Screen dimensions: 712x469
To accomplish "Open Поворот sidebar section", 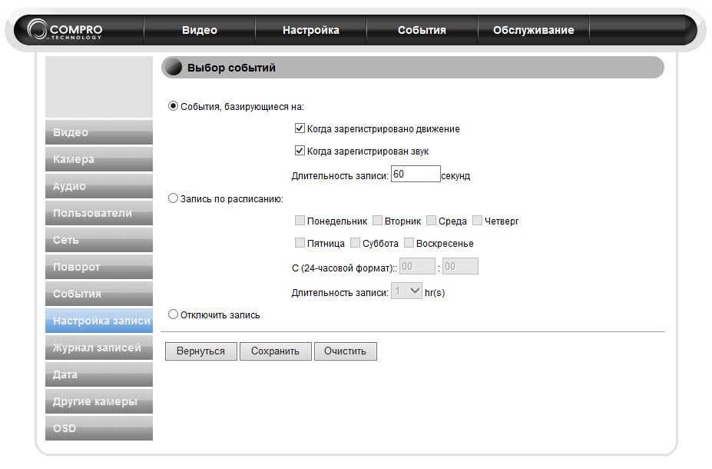I will coord(99,267).
